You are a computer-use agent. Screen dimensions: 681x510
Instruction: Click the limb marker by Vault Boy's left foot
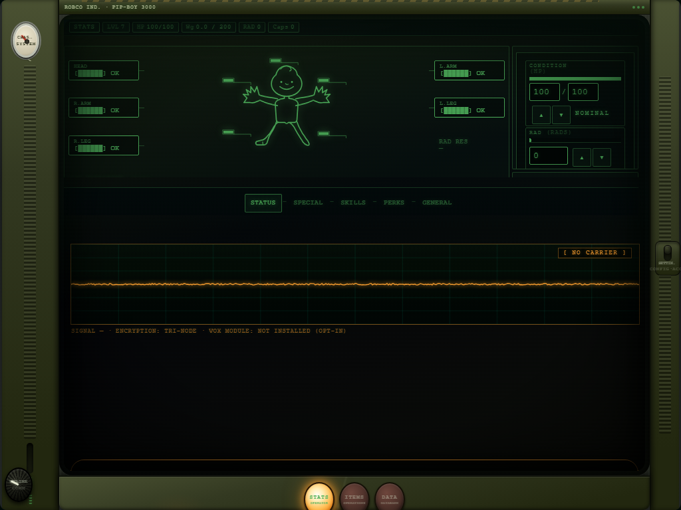point(324,133)
